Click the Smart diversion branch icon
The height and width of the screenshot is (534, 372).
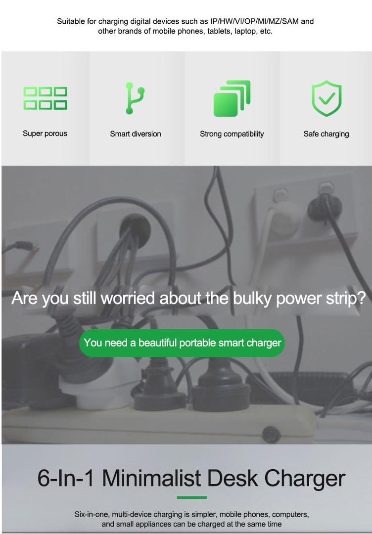point(135,98)
